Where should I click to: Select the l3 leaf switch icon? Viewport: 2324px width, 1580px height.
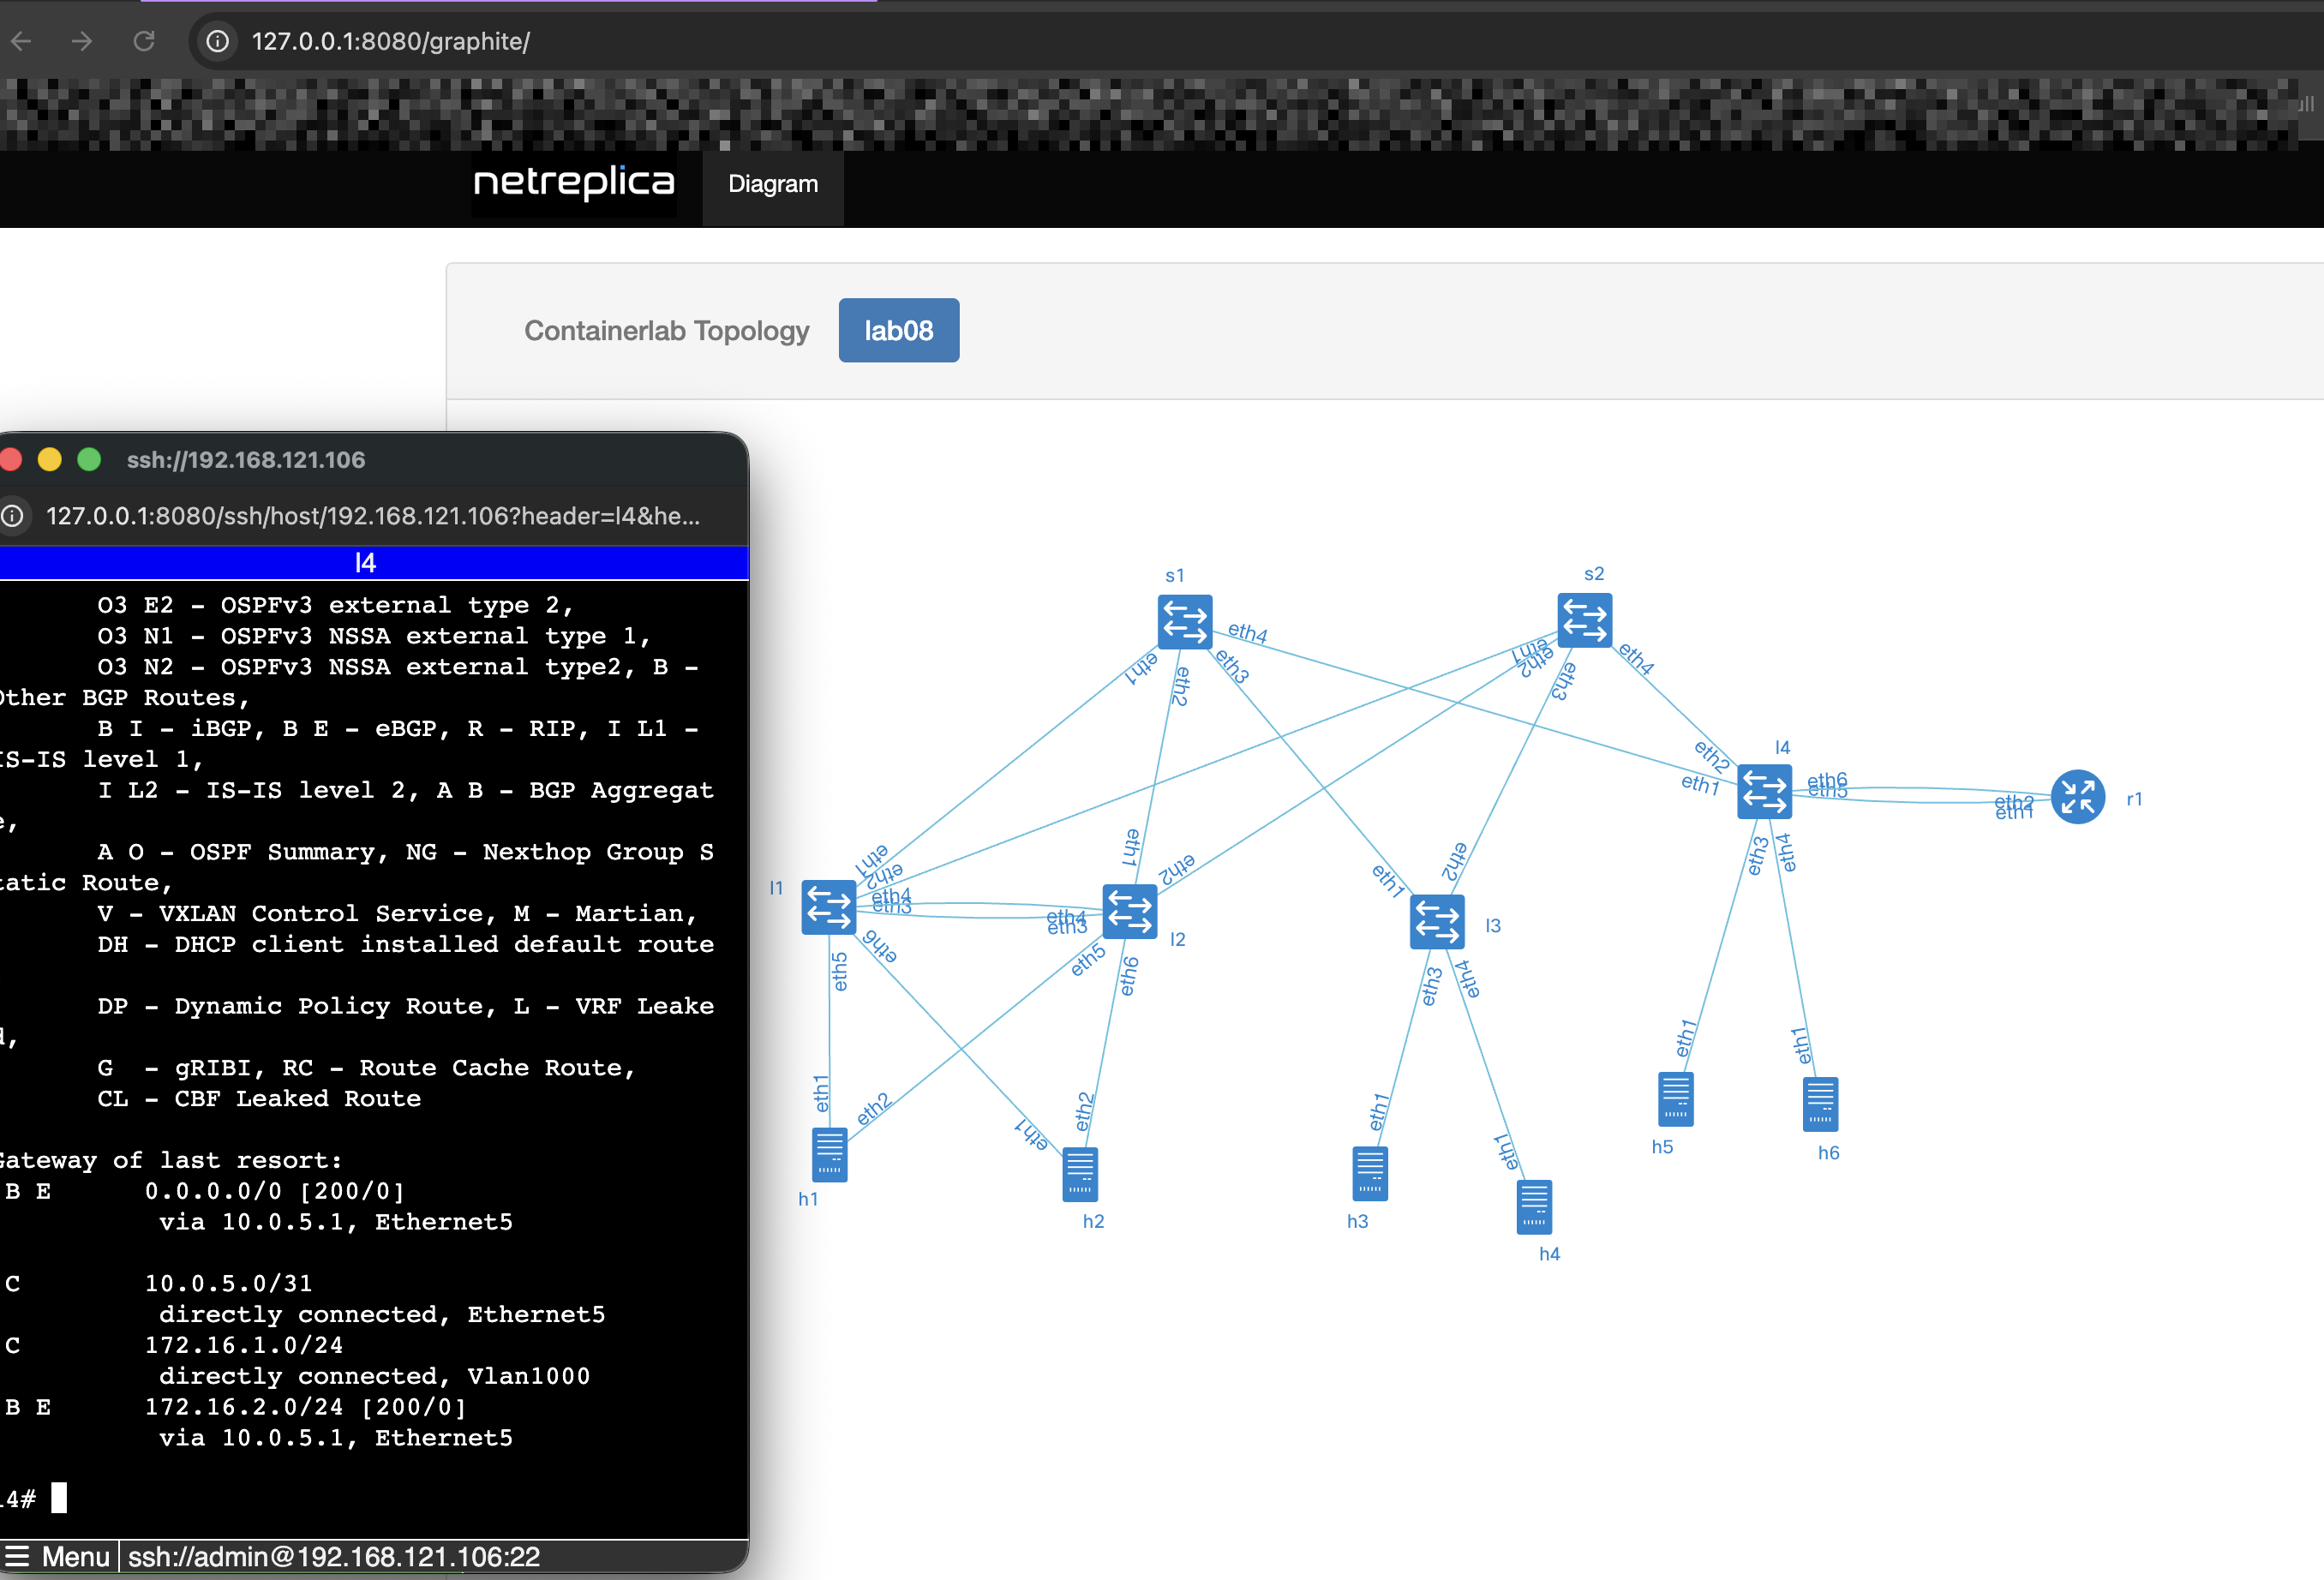[x=1436, y=921]
